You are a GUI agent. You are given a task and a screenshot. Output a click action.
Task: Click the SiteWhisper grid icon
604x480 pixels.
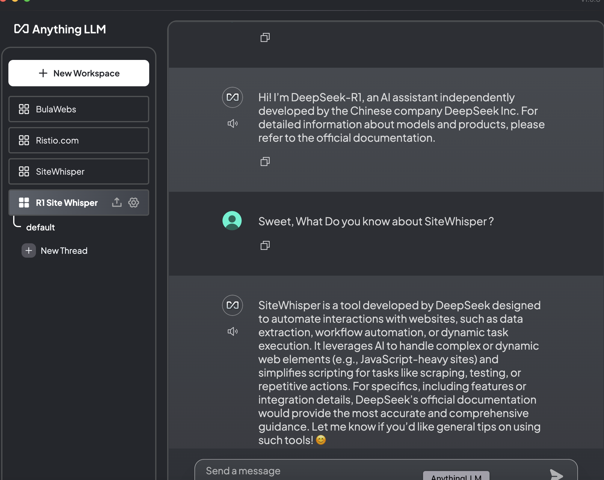[24, 171]
